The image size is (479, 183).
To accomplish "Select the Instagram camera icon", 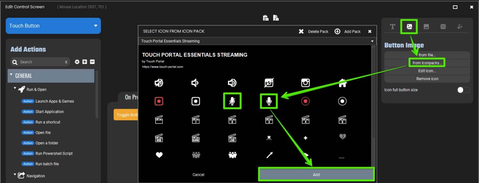I will [306, 83].
